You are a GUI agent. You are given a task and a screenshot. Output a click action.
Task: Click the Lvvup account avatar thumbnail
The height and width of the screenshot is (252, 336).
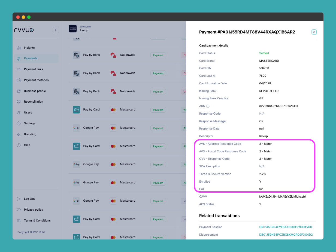[73, 29]
